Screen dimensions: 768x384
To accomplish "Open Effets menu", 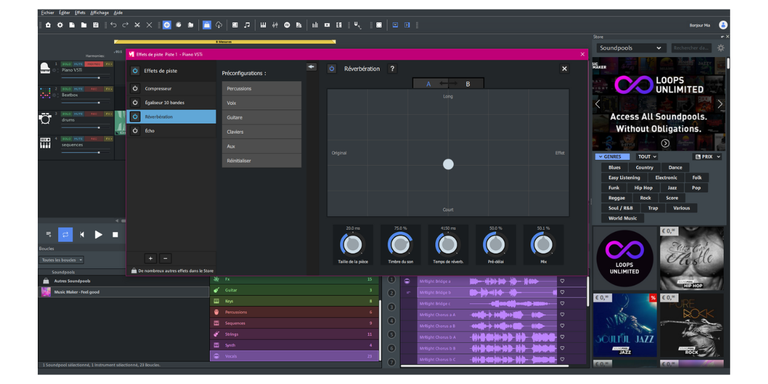I will (80, 12).
